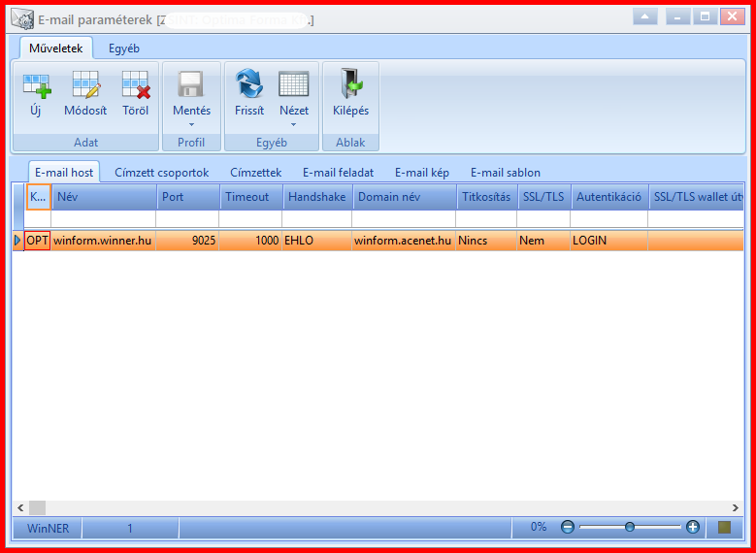Click the Módosít edit record icon

pos(85,85)
